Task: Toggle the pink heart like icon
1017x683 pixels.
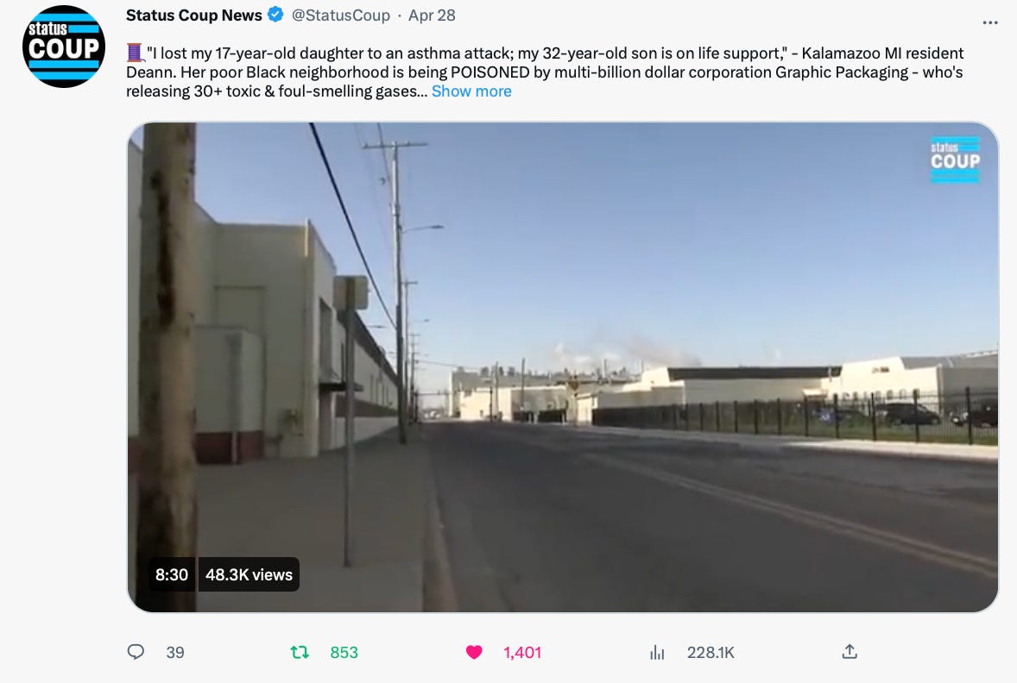Action: (474, 652)
